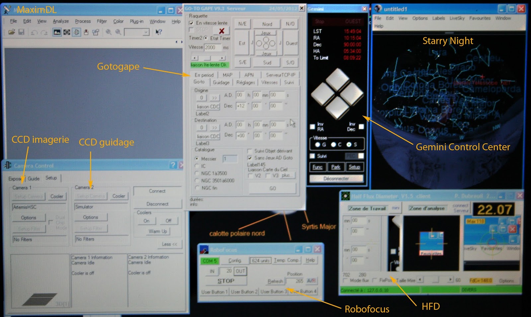
Task: Click the RoboFocus step count field showing 20
Action: 226,271
